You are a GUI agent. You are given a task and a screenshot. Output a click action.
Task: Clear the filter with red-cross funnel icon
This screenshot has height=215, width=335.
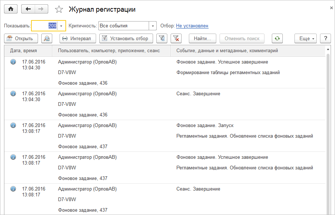(x=176, y=38)
